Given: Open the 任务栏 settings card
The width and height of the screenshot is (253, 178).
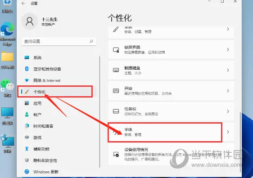Looking at the screenshot, I should click(171, 111).
